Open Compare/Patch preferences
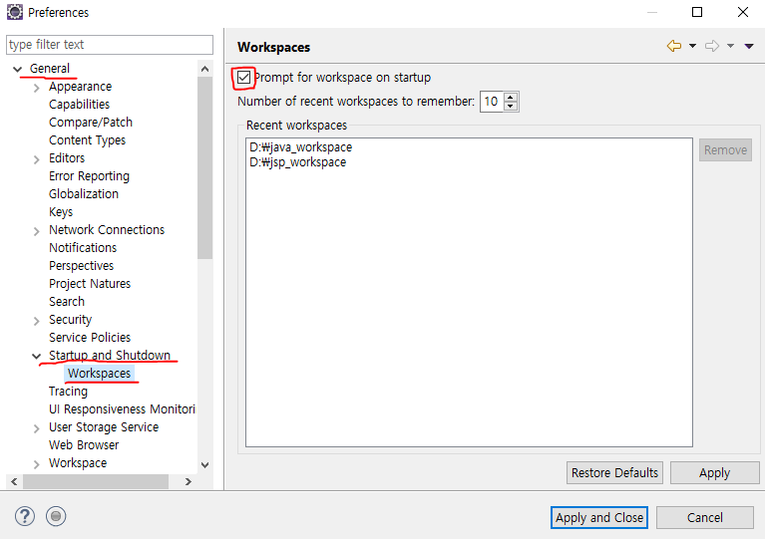 (x=90, y=122)
